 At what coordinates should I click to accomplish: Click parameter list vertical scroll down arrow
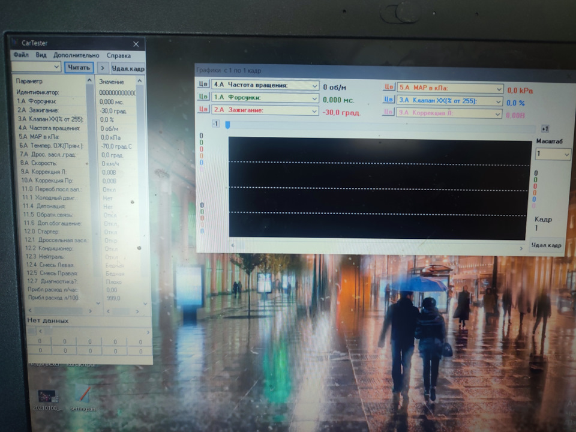(x=98, y=304)
